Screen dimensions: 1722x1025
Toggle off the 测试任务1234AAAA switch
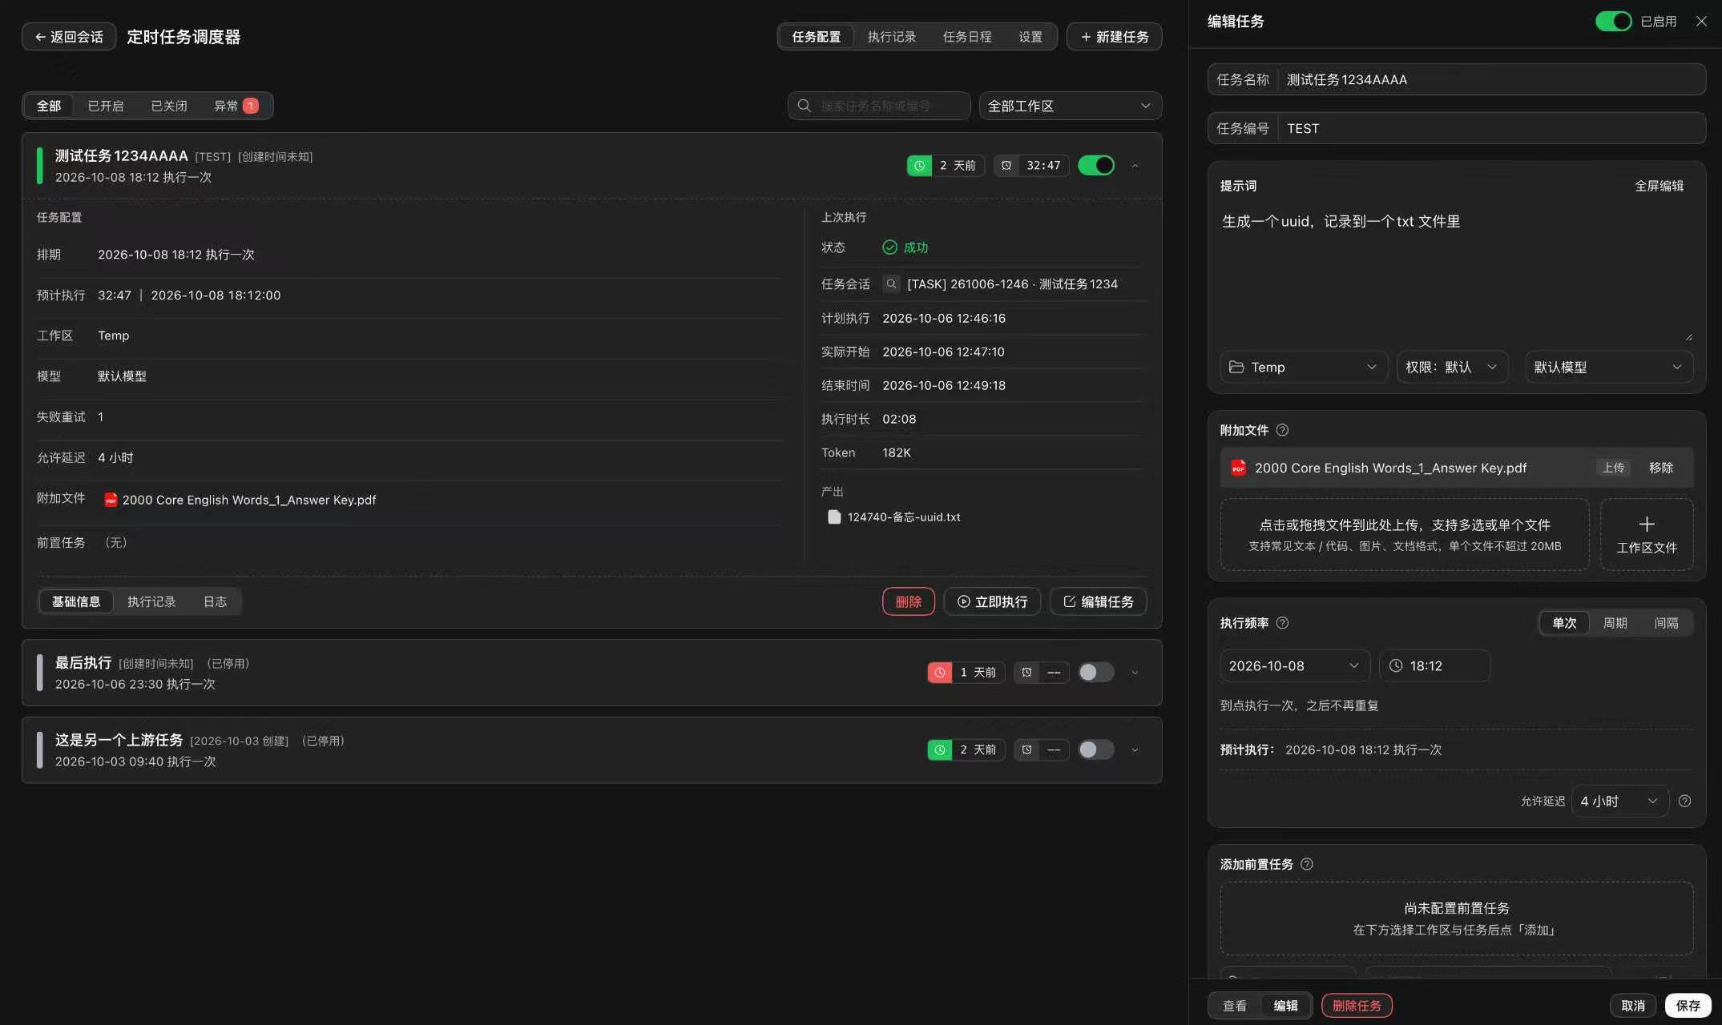(x=1096, y=166)
